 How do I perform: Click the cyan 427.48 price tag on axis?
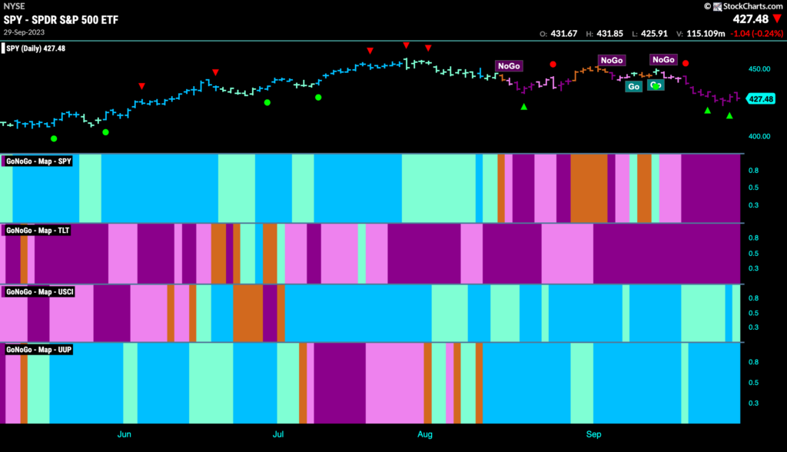click(761, 99)
